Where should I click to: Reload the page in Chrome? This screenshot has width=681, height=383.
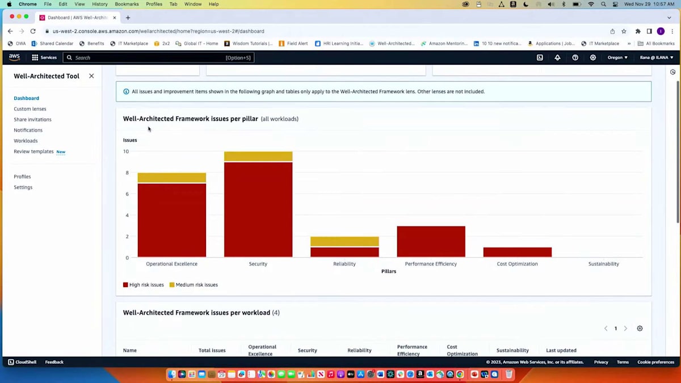pos(33,31)
